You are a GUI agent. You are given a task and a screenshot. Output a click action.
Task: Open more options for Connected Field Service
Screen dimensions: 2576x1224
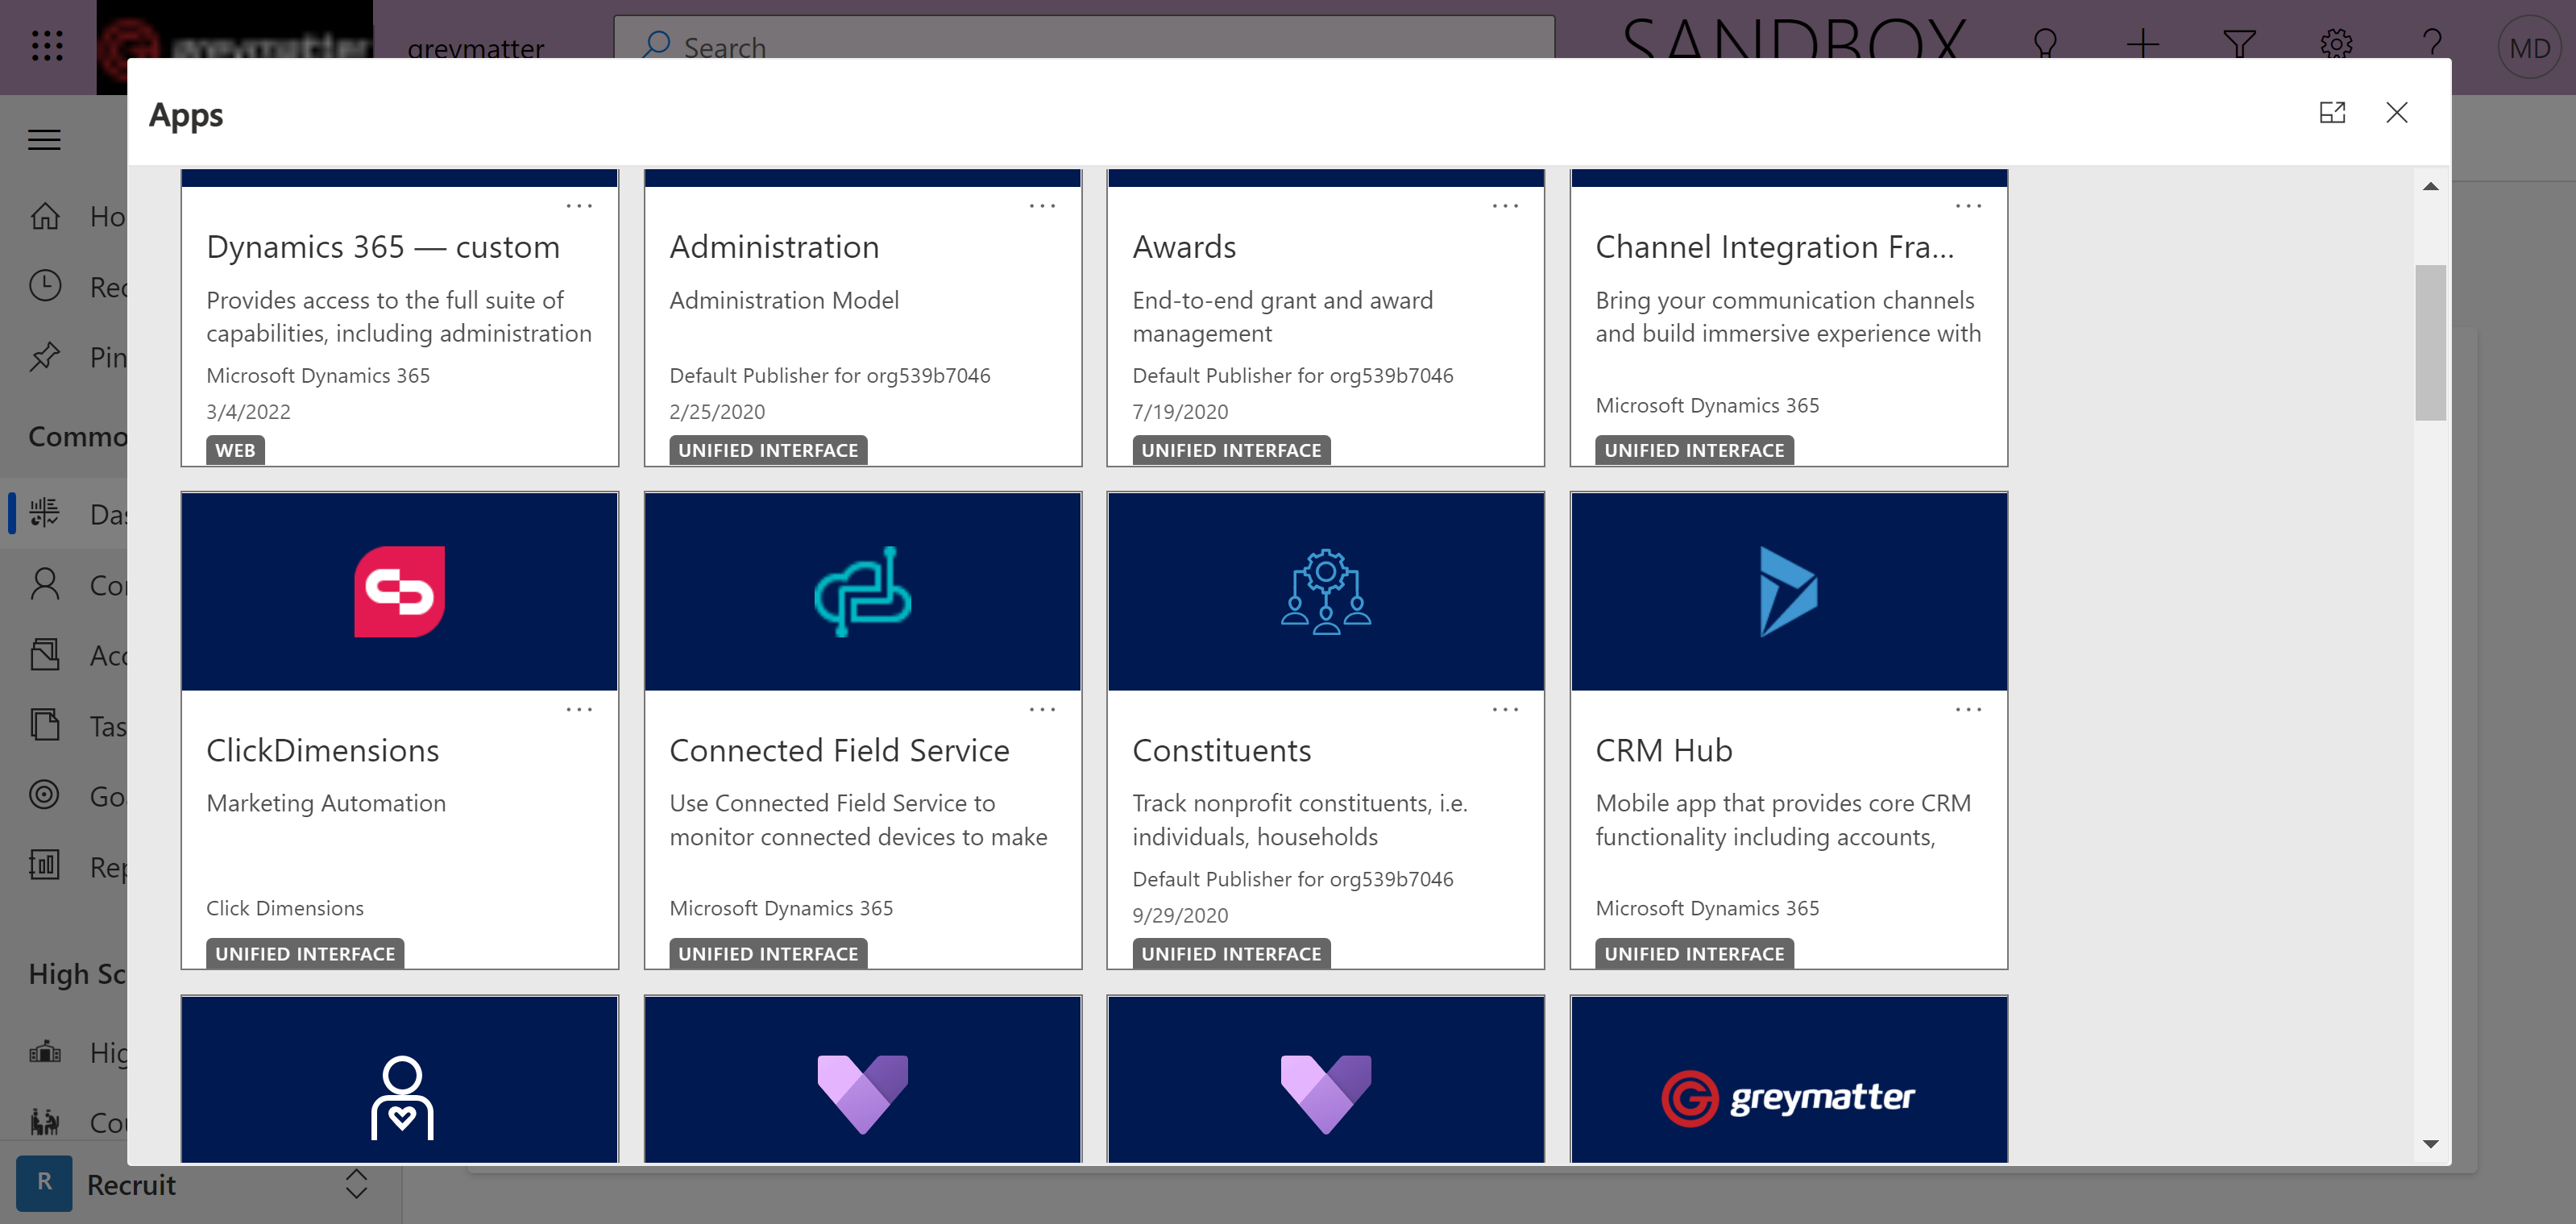tap(1042, 710)
